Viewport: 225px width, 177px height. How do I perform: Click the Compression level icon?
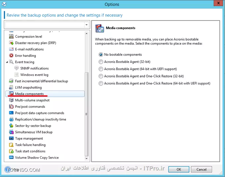tap(11, 36)
